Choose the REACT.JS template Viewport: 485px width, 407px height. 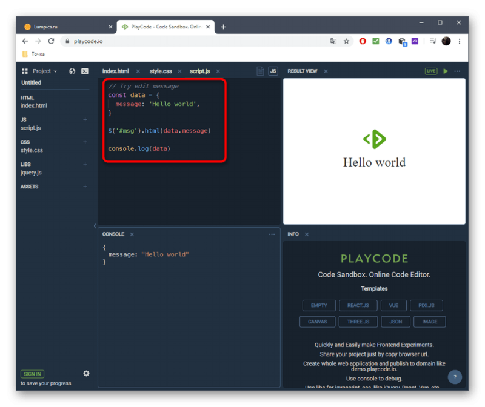point(358,306)
